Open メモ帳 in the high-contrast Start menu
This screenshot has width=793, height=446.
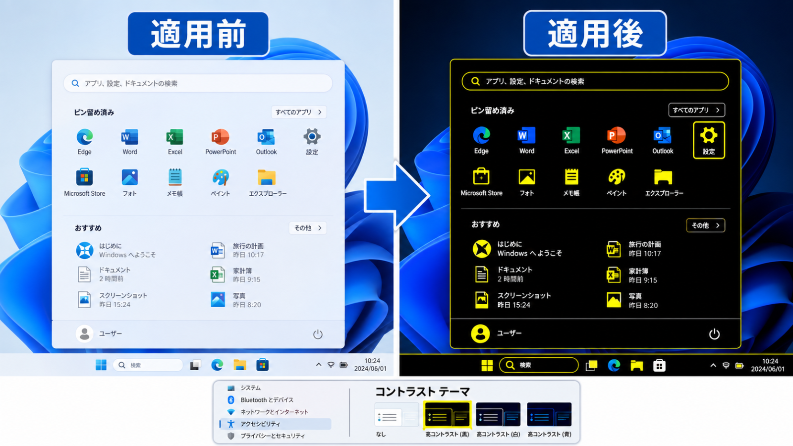click(x=571, y=182)
